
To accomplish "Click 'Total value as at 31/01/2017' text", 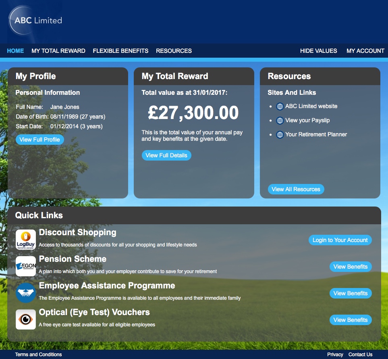I will coord(185,93).
